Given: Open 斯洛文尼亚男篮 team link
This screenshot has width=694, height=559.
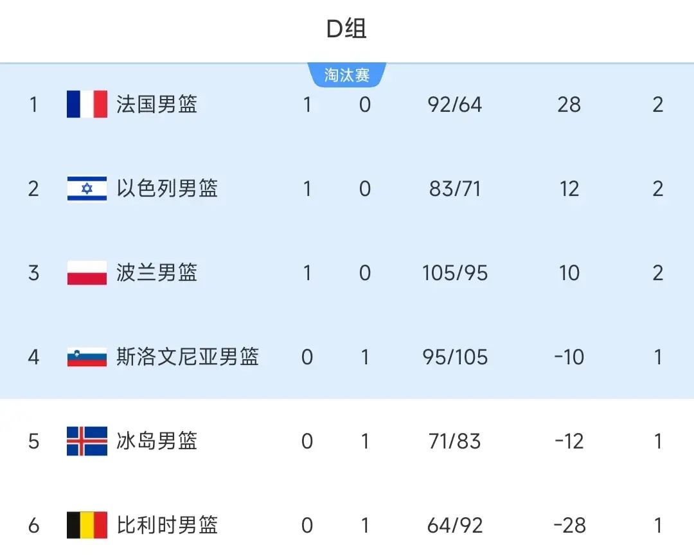Looking at the screenshot, I should coord(188,357).
